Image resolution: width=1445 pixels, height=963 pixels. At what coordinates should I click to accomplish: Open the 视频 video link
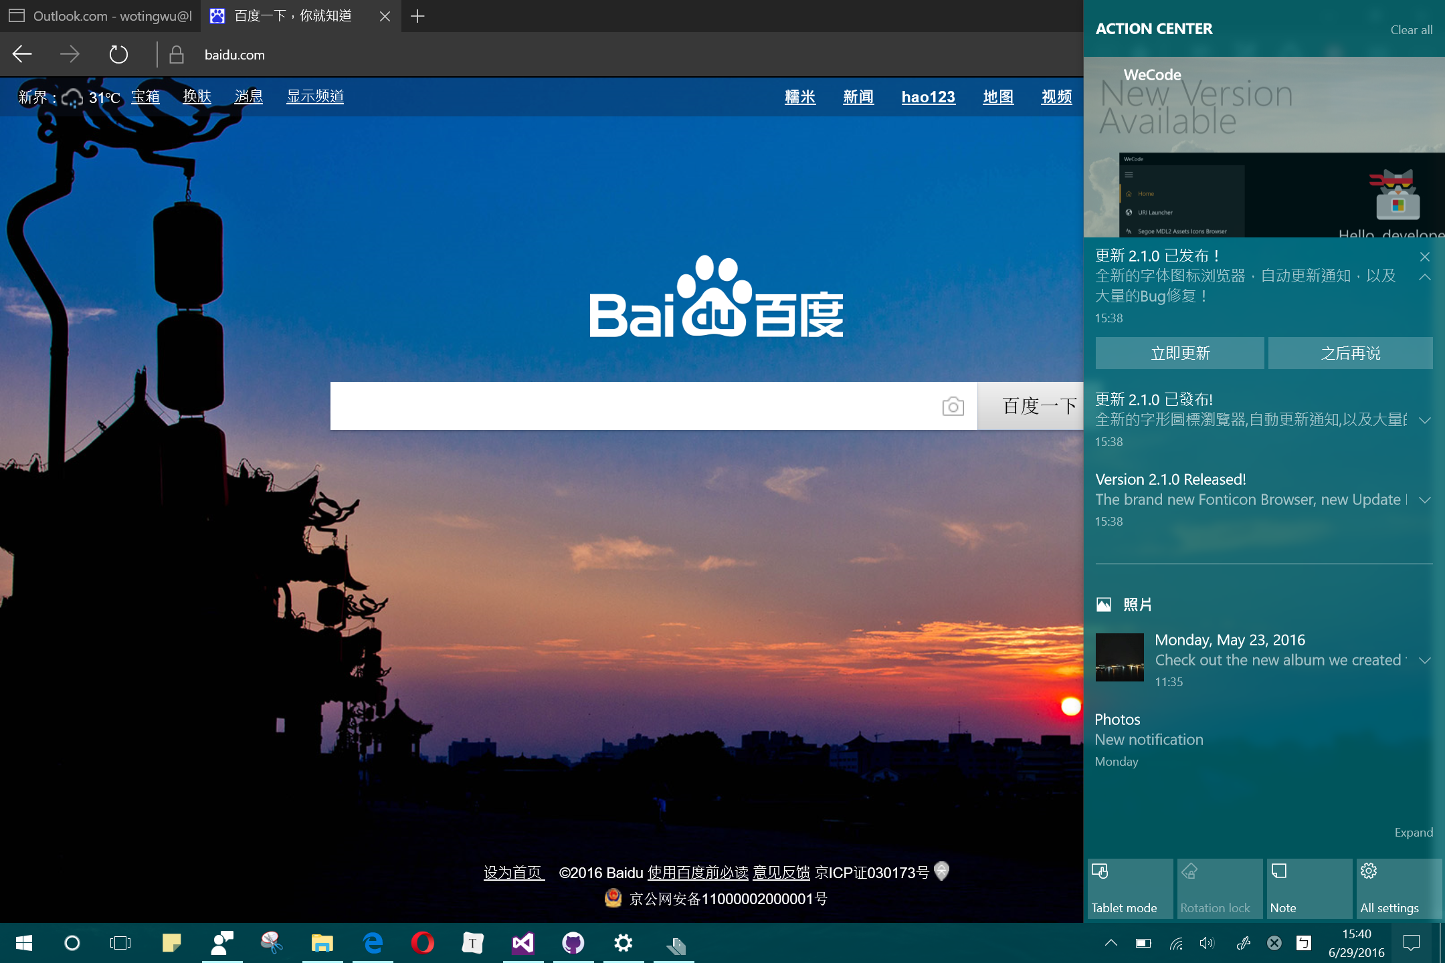(1057, 97)
